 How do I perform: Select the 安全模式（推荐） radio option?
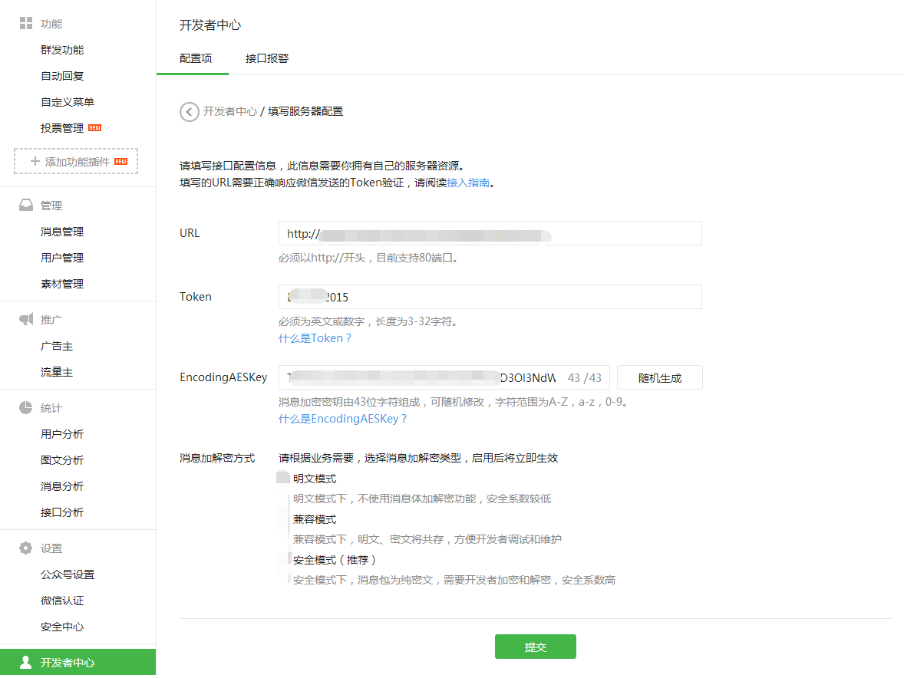tap(282, 559)
